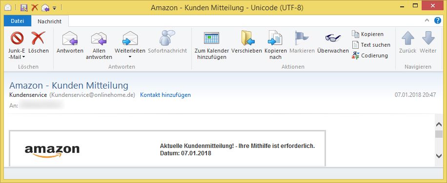Open the Datei tab
The width and height of the screenshot is (447, 183).
[18, 21]
